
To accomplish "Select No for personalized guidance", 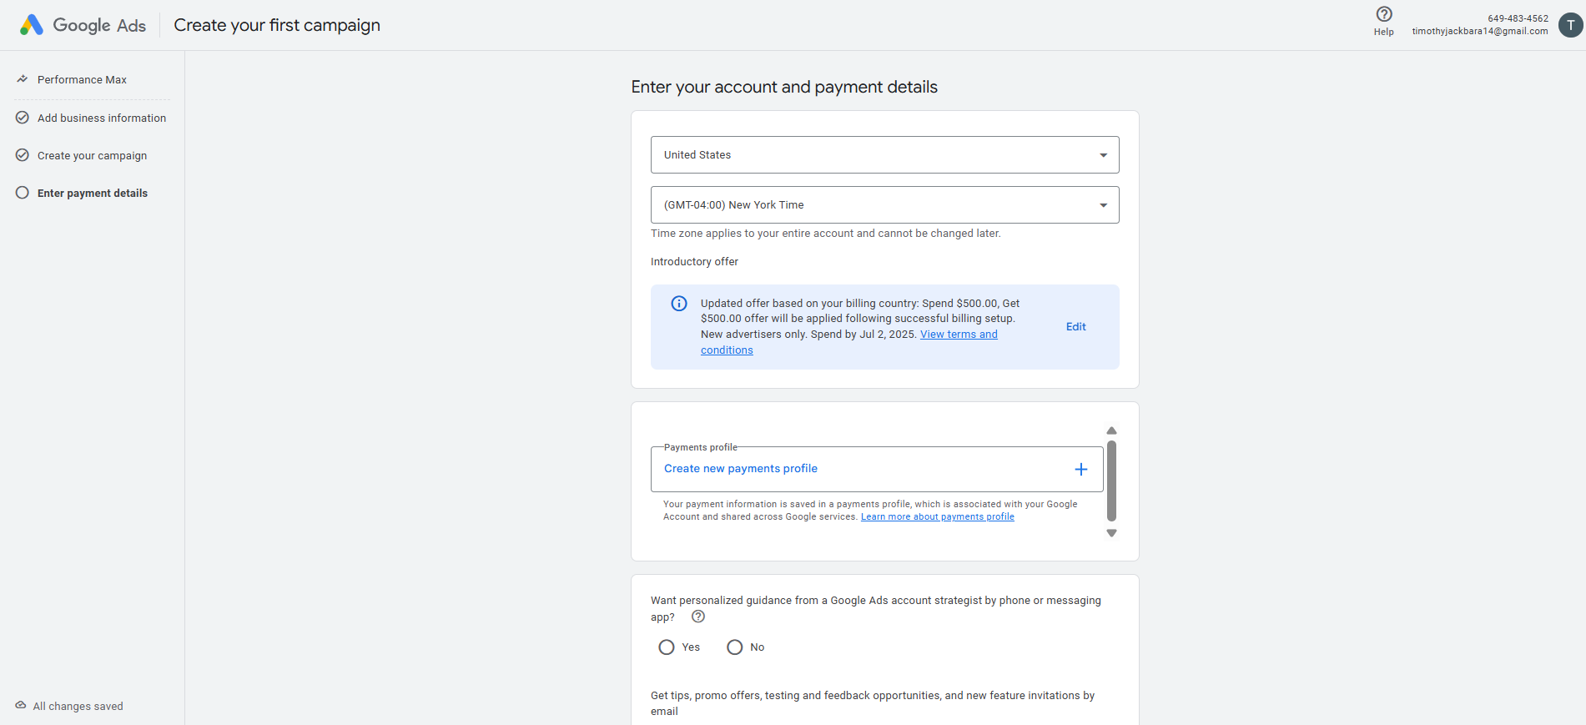I will (x=735, y=647).
